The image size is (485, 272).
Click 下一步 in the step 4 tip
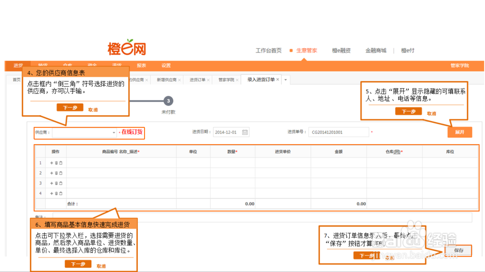click(x=70, y=108)
